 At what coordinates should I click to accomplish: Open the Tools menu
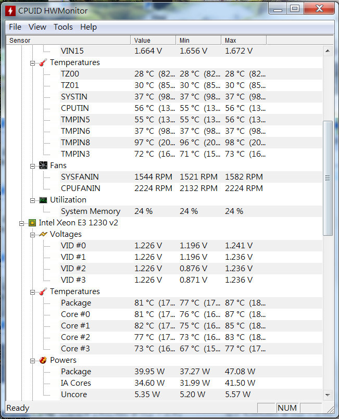(x=63, y=27)
